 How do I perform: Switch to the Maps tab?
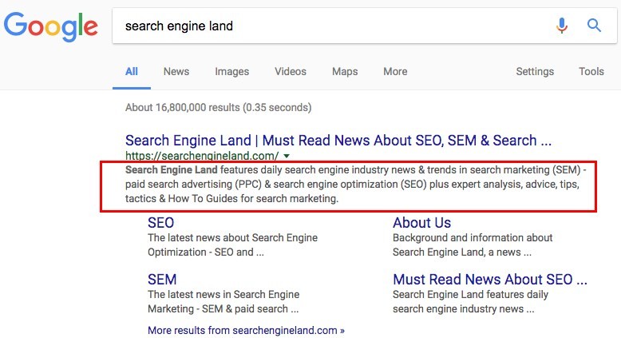click(345, 71)
